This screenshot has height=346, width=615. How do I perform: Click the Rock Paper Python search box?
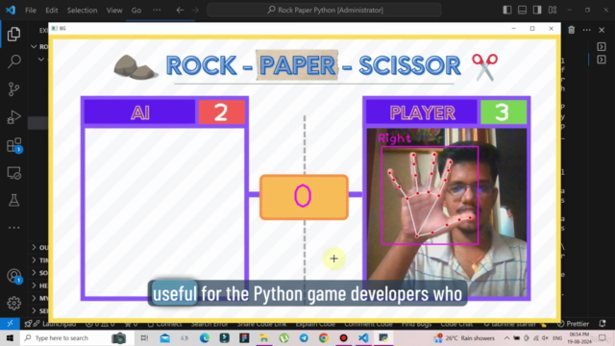(324, 10)
